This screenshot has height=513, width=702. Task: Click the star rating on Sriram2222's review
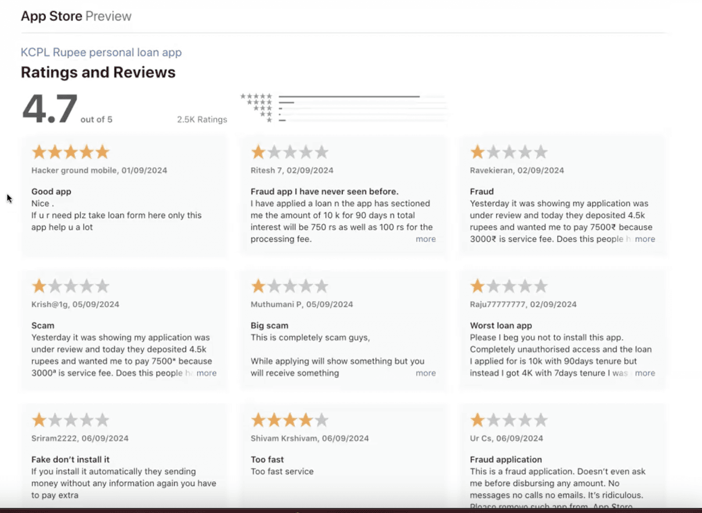coord(71,420)
